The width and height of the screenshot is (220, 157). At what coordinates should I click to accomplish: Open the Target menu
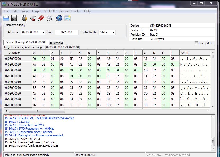(x=36, y=11)
